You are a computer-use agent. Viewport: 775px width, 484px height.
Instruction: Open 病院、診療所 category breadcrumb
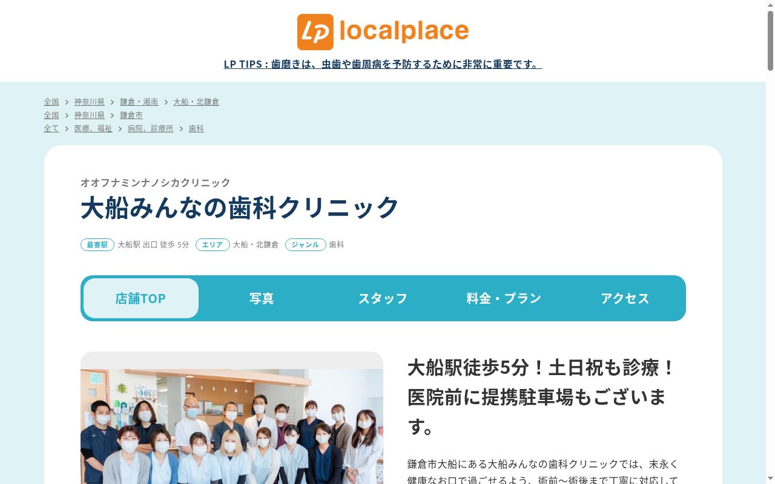click(150, 128)
